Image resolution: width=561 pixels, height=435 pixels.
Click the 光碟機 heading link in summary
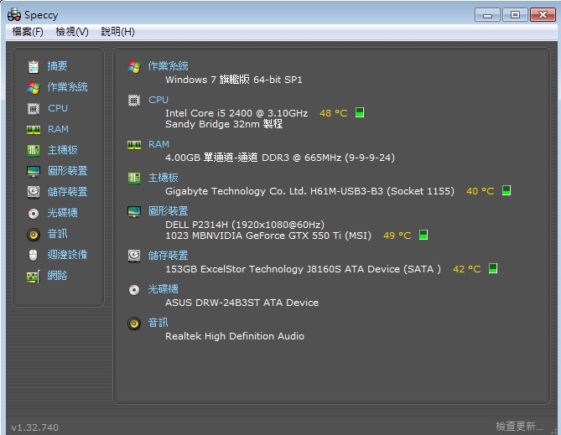point(164,289)
